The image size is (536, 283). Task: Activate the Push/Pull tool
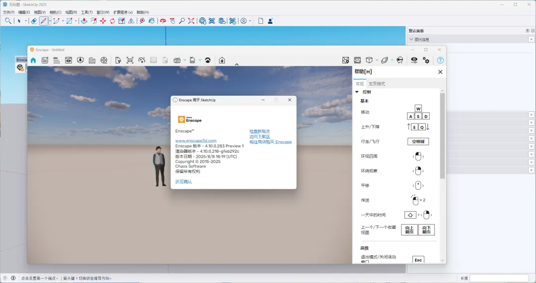pos(84,21)
